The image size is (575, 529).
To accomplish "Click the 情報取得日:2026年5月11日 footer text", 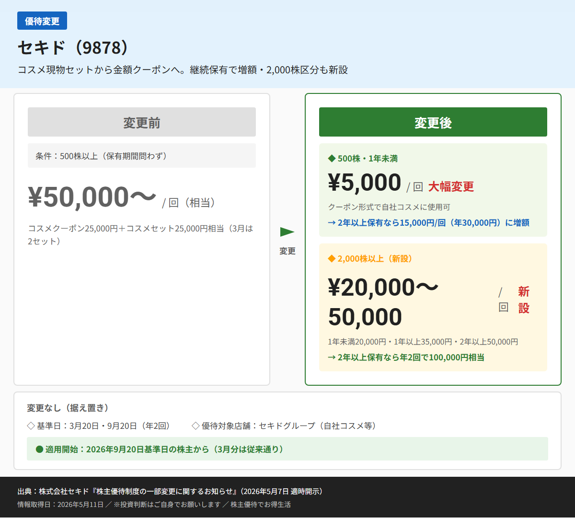I will [x=154, y=505].
